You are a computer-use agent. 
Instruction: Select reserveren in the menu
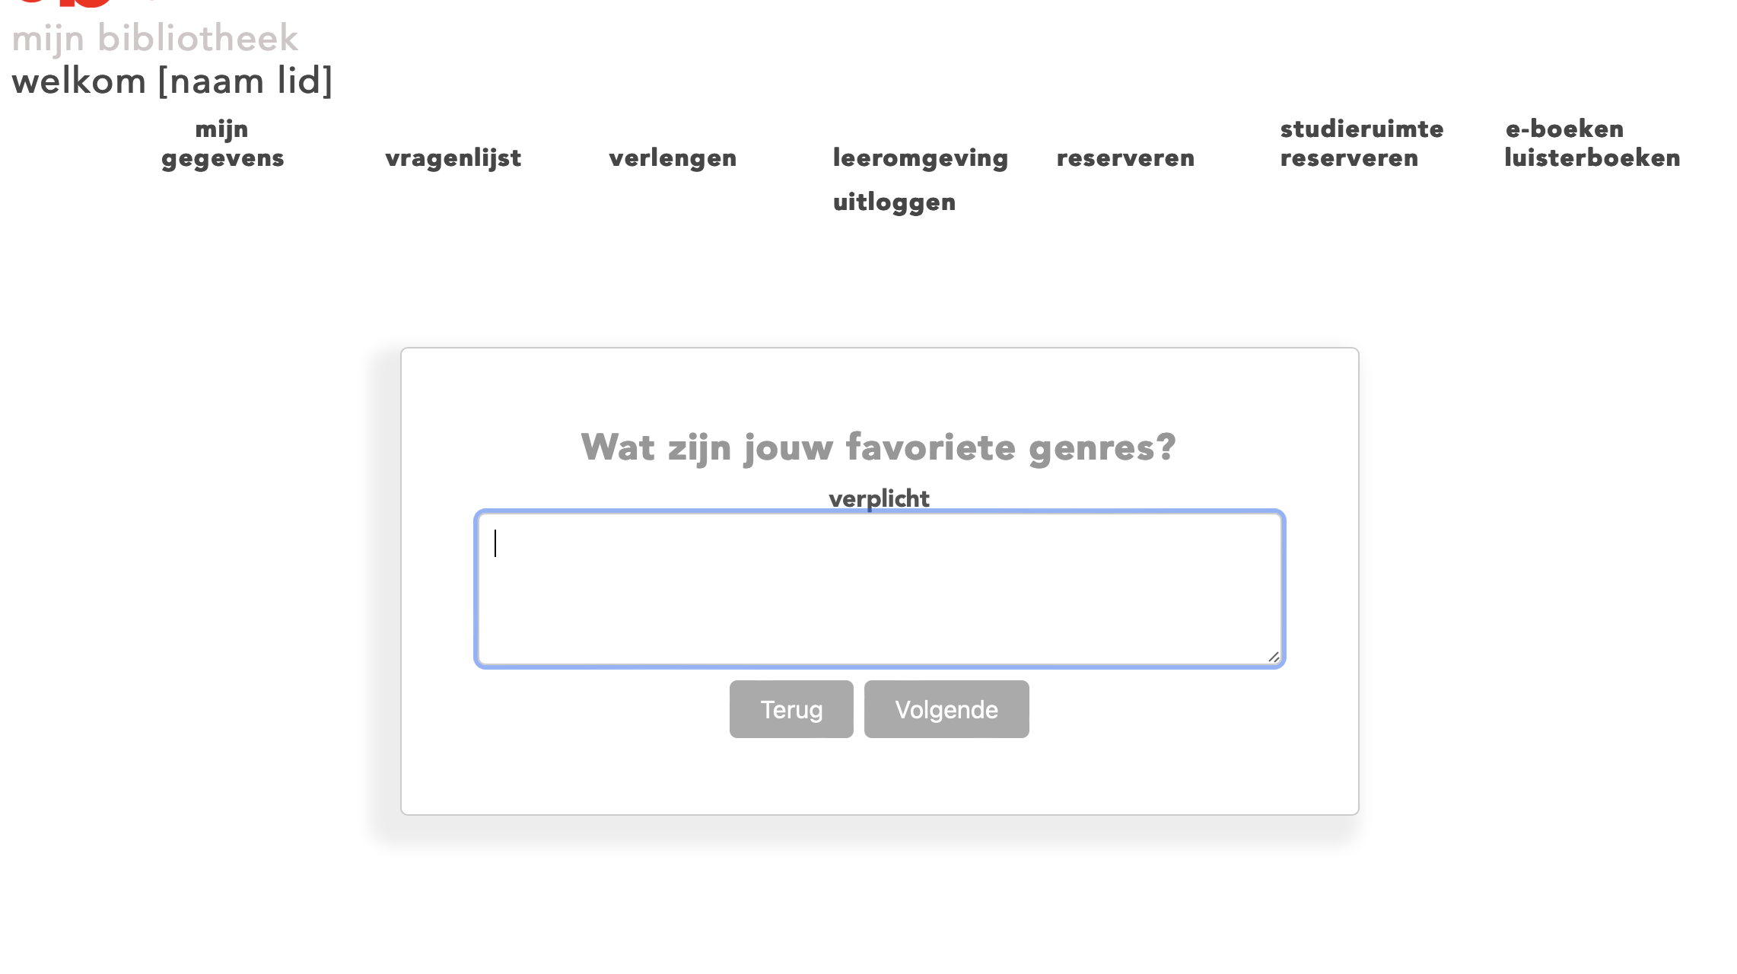[1125, 158]
